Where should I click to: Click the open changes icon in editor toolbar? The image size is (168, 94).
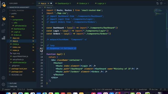click(x=157, y=3)
